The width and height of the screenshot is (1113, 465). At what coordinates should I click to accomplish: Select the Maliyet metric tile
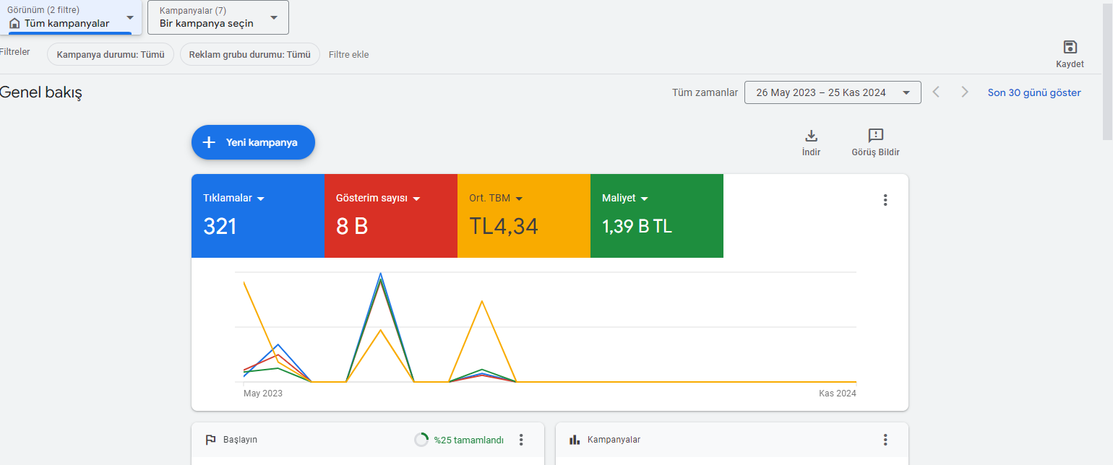657,216
